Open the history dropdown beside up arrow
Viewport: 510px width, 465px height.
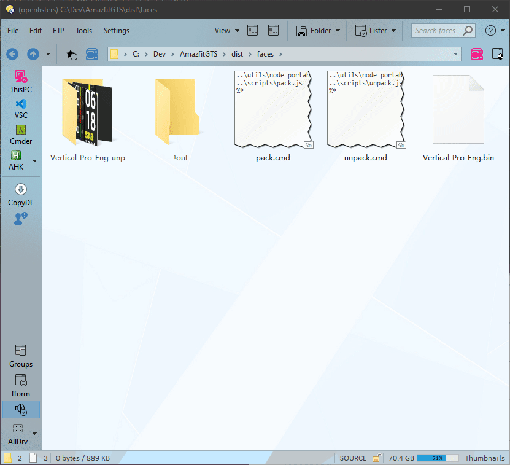coord(48,54)
